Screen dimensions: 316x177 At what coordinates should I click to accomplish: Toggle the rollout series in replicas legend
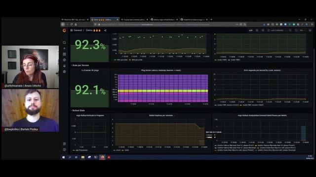tap(125, 150)
